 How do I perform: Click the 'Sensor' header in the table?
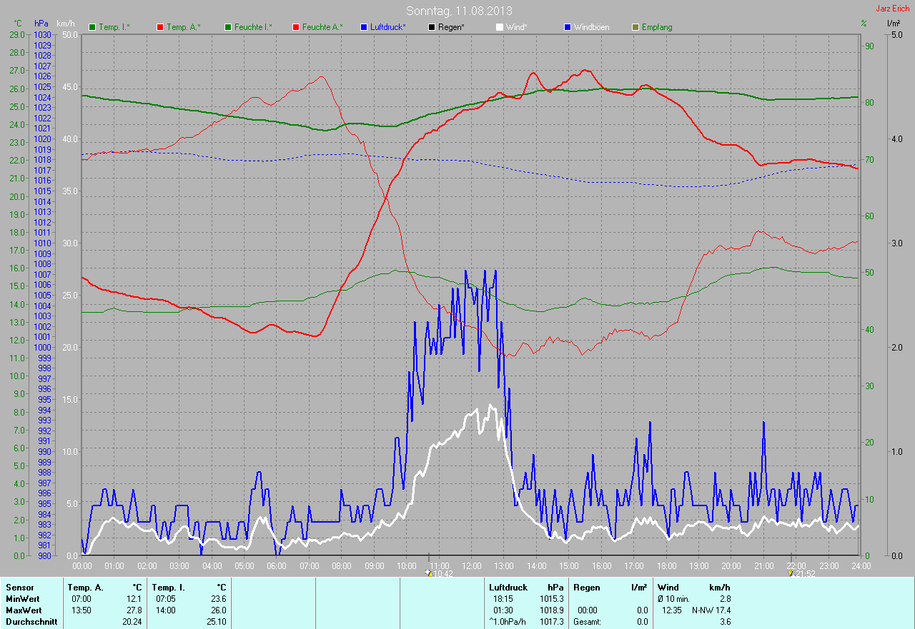19,588
